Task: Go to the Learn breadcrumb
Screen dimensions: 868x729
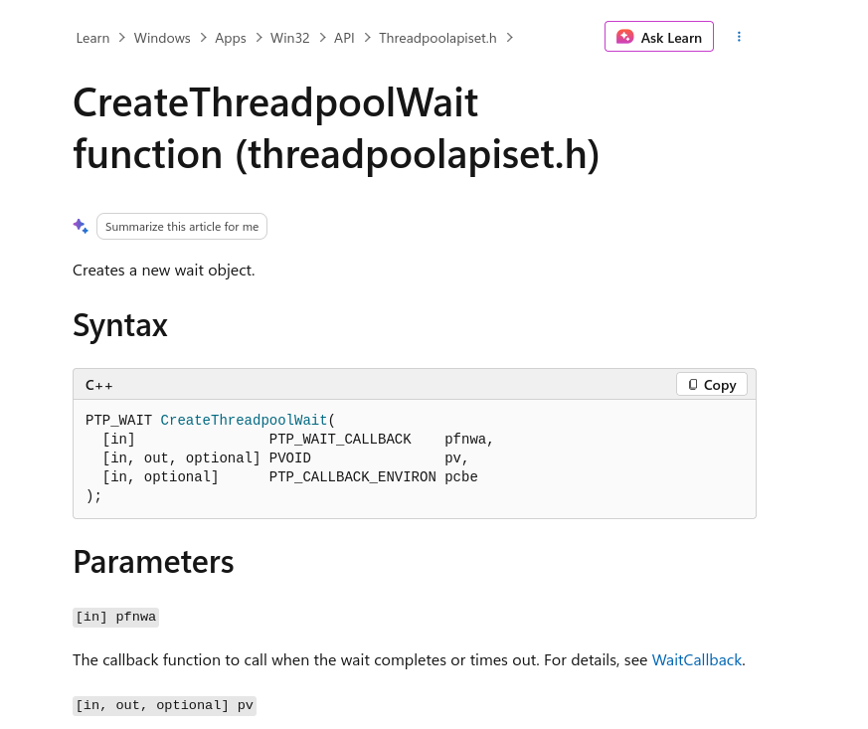Action: point(92,38)
